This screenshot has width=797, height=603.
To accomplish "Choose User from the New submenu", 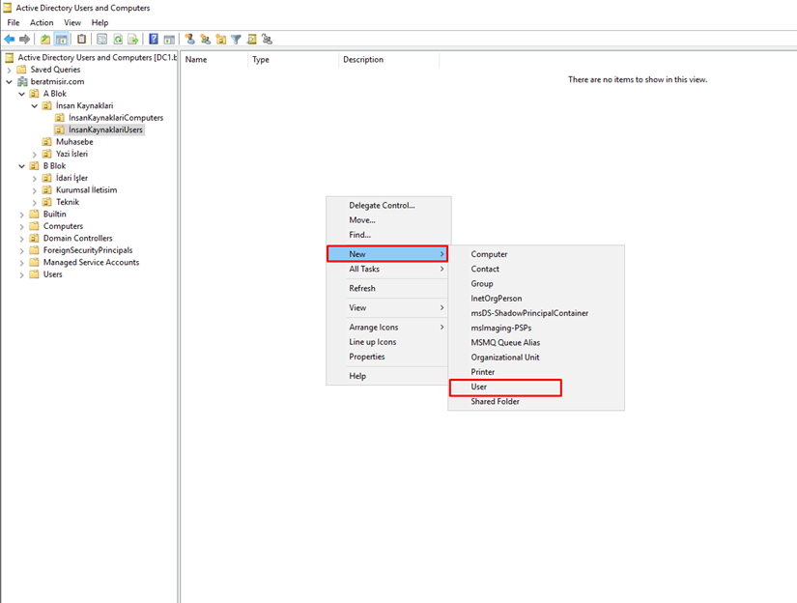I will [x=479, y=387].
